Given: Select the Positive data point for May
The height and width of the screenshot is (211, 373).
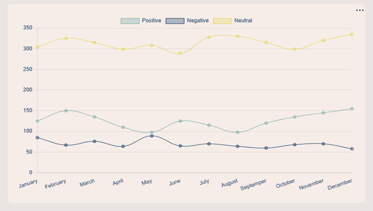Looking at the screenshot, I should click(x=152, y=133).
